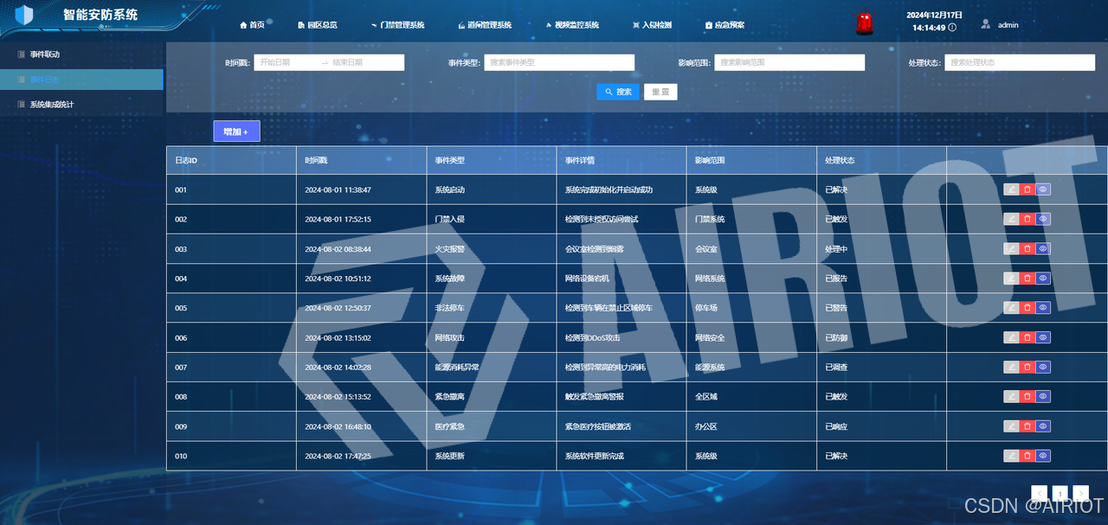Click the 增加 + add button

(x=236, y=131)
